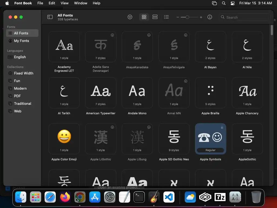The image size is (277, 208).
Task: Open the filter options icon
Action: click(130, 17)
